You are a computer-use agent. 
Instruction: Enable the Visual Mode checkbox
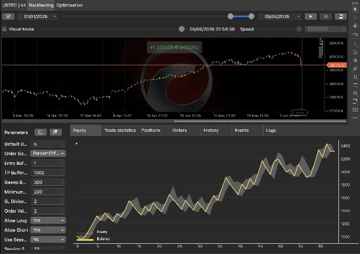[4, 29]
